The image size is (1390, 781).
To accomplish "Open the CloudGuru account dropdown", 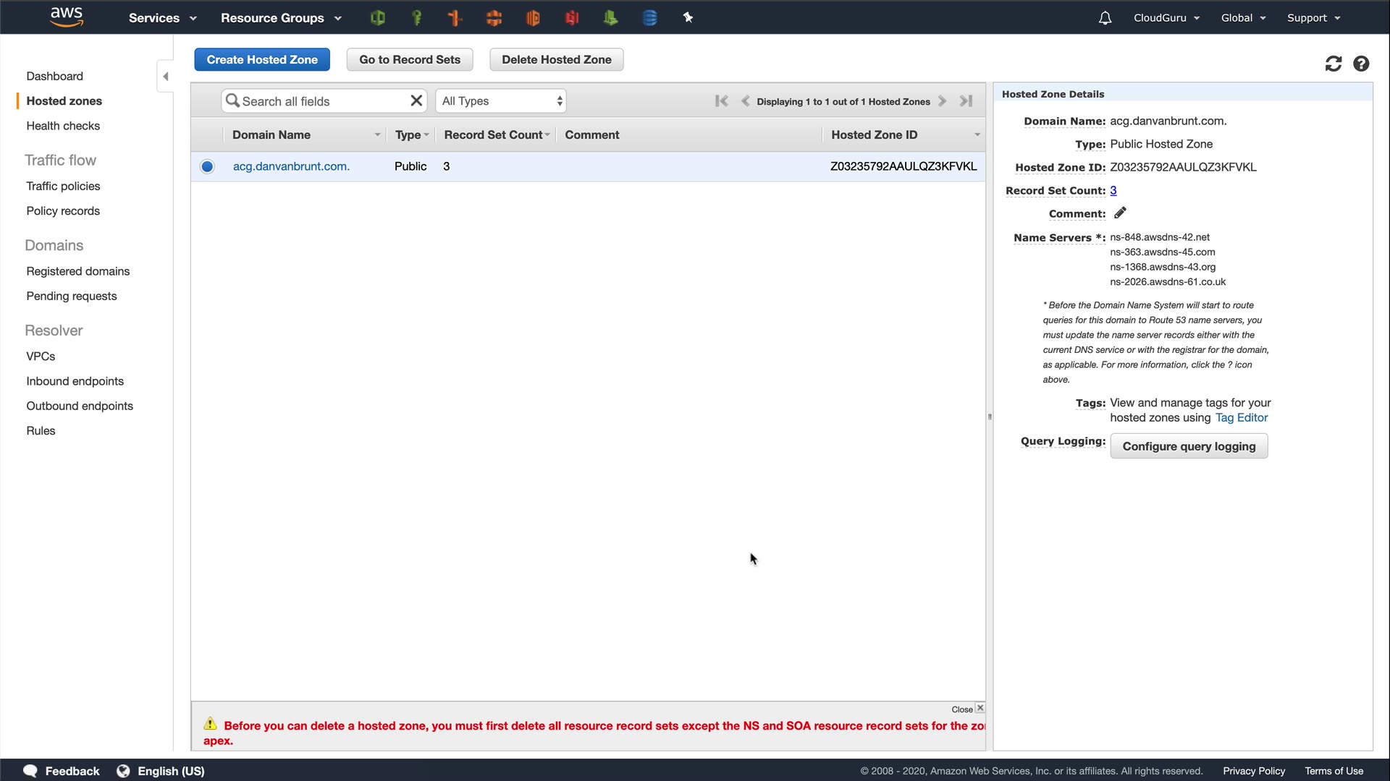I will coord(1166,18).
